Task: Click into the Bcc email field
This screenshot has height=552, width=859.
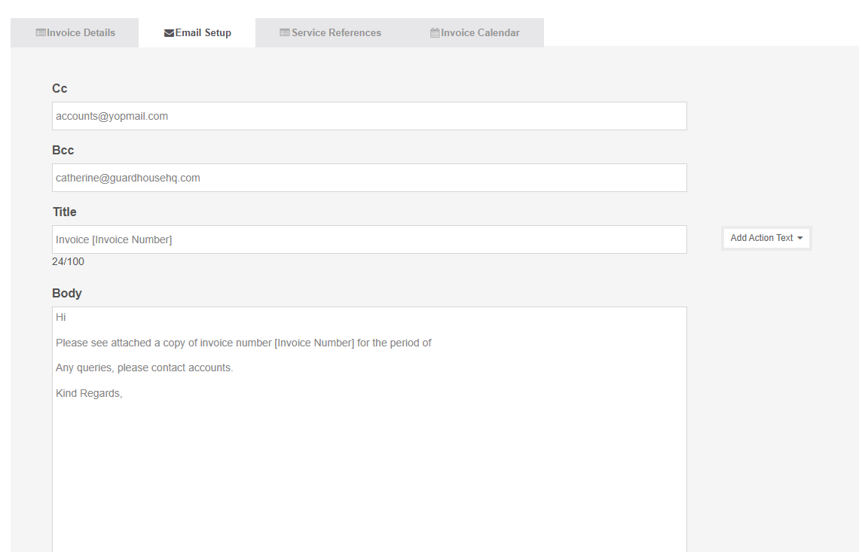Action: click(x=369, y=178)
